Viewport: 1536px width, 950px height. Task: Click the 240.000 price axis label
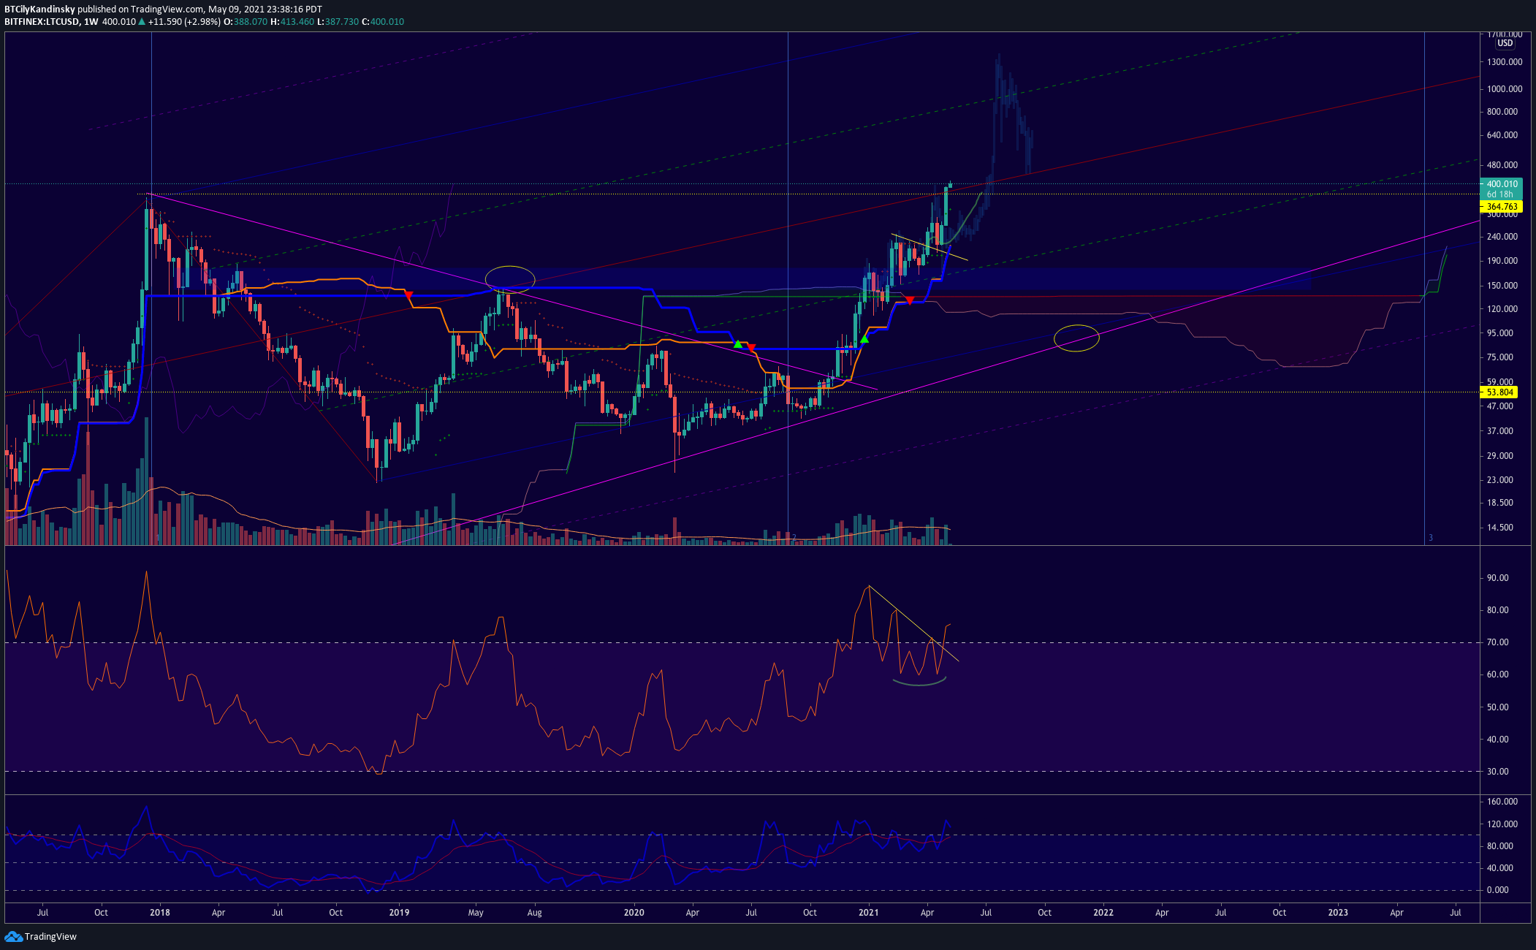(x=1502, y=237)
